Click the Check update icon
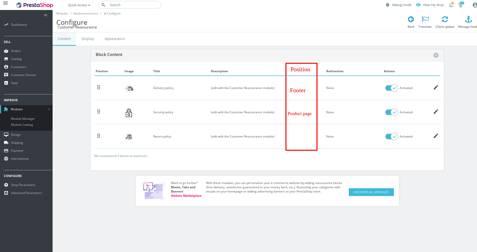The width and height of the screenshot is (477, 252). (x=445, y=19)
